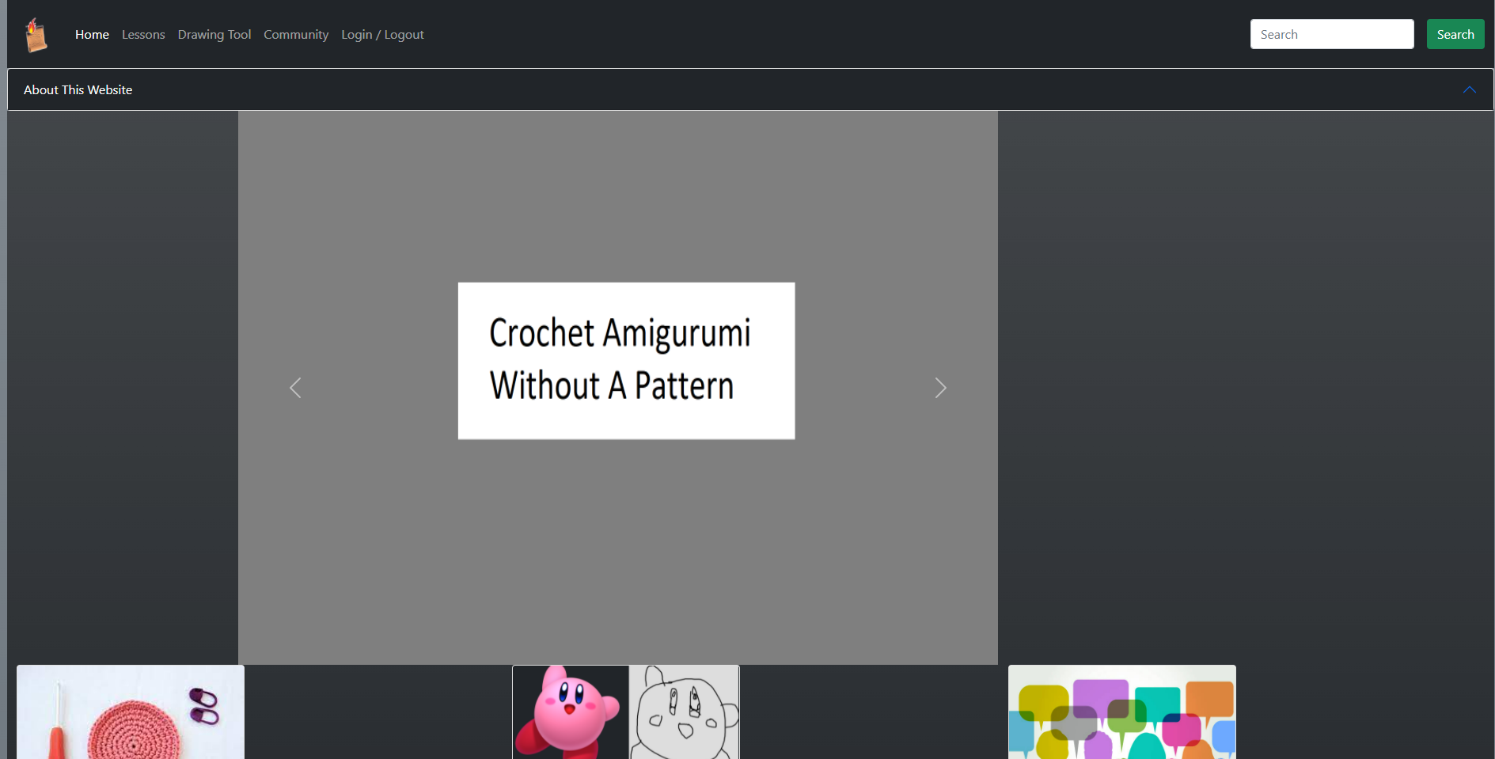Click the site logo icon in navbar

click(36, 35)
